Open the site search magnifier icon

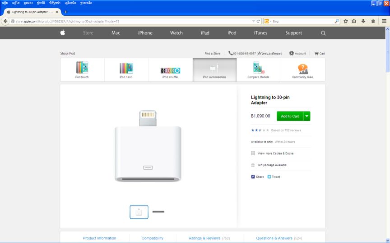pos(323,33)
